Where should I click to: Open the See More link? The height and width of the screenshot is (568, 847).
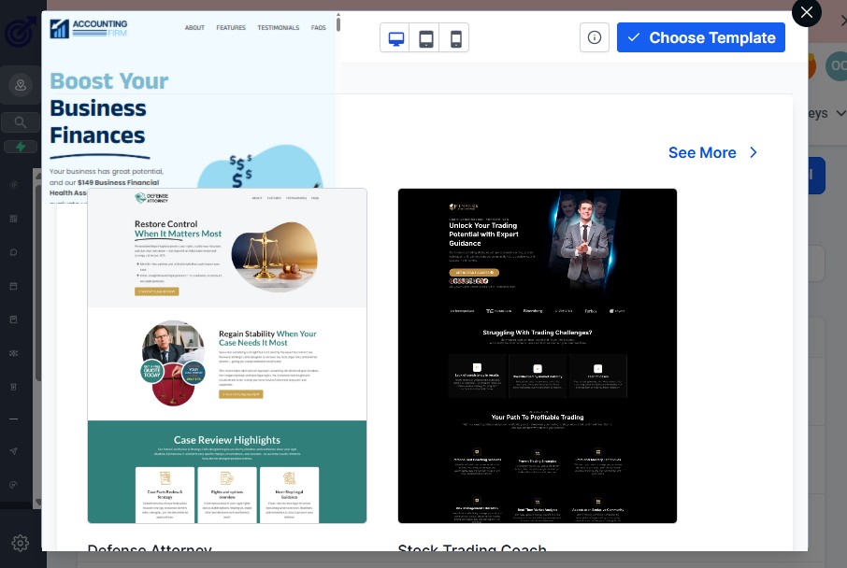pos(702,153)
